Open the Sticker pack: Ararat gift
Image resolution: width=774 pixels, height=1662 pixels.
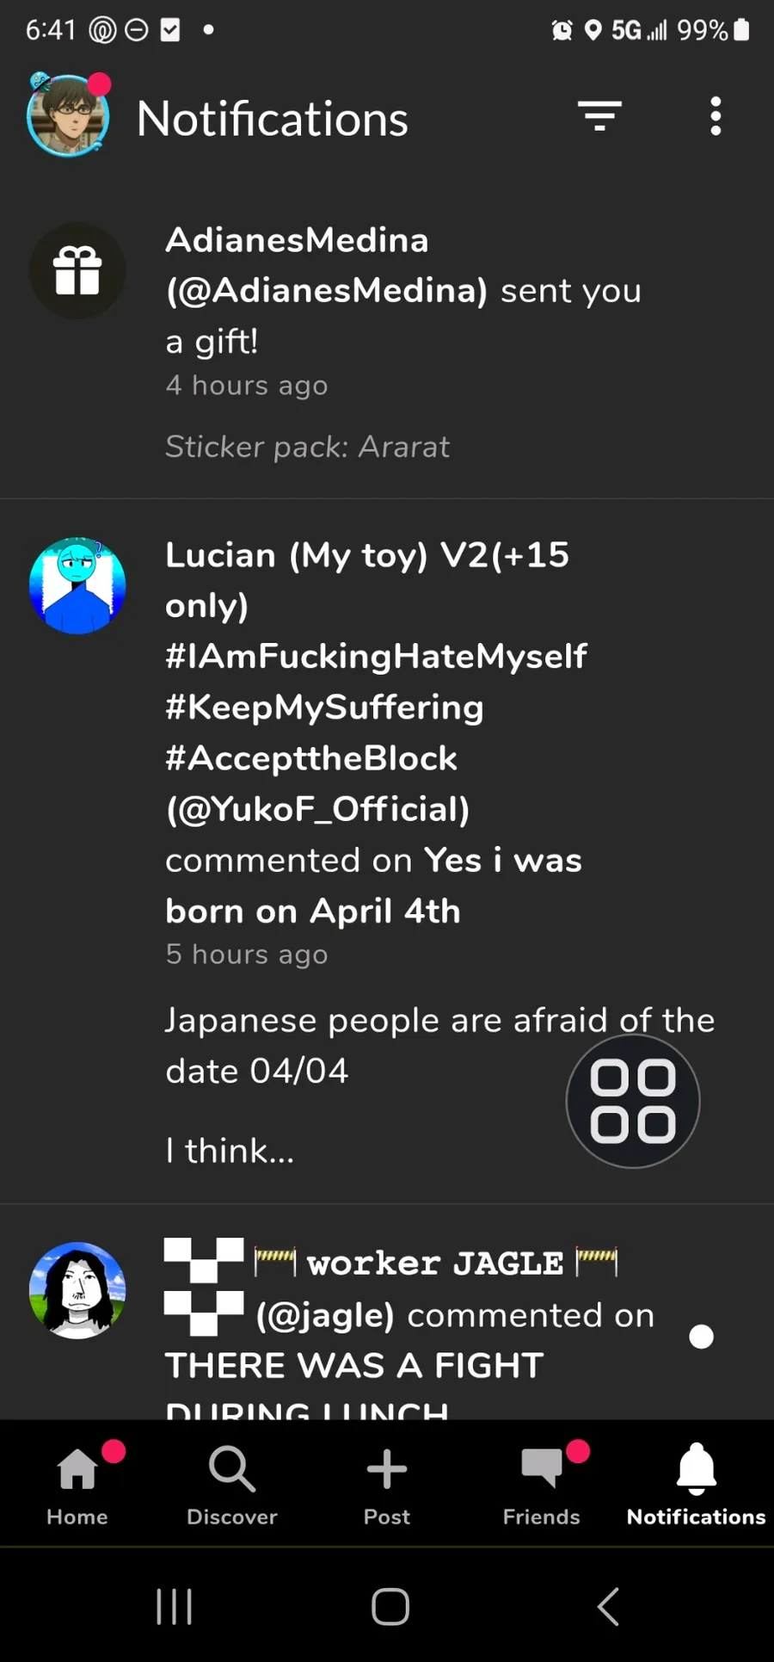pos(307,447)
